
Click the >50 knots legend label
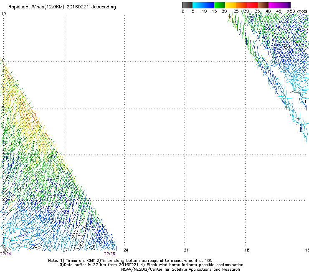297,11
